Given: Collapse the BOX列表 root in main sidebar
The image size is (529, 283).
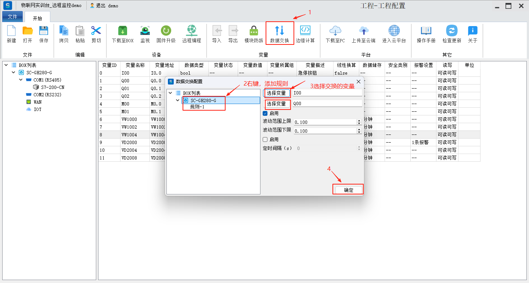Looking at the screenshot, I should coord(6,65).
